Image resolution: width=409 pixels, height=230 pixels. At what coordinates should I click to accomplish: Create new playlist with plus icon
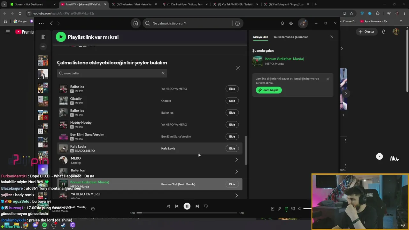pyautogui.click(x=43, y=47)
